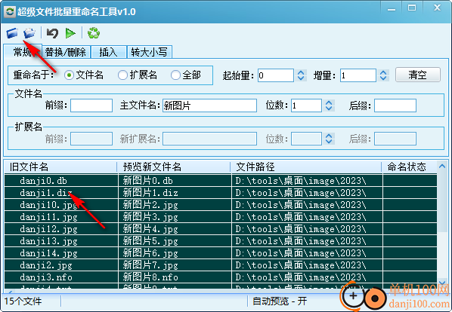Click the 文件名 后缀 input field

(395, 106)
